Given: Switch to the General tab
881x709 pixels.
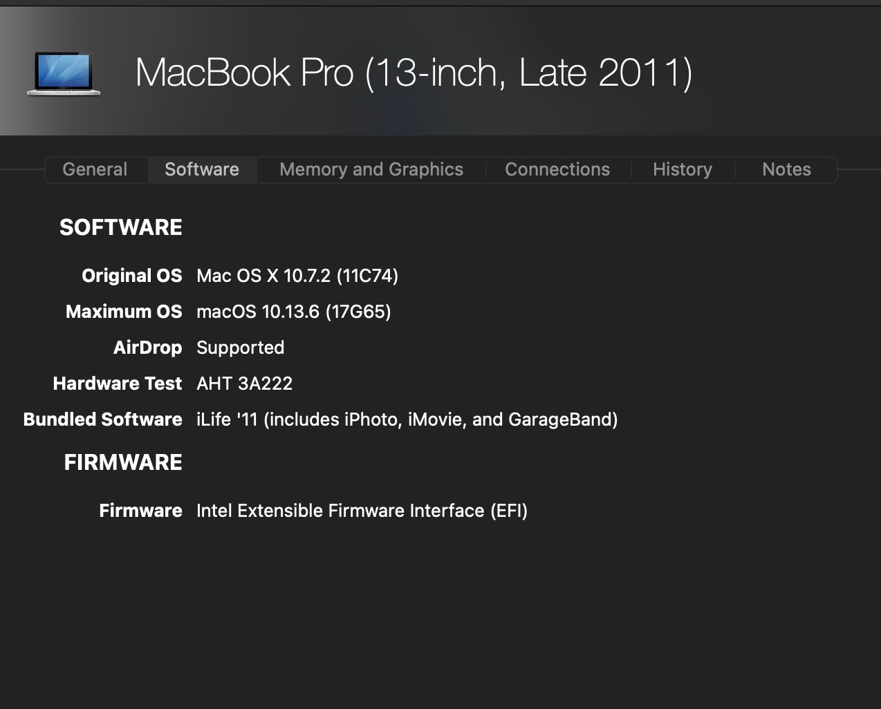Looking at the screenshot, I should click(x=95, y=169).
